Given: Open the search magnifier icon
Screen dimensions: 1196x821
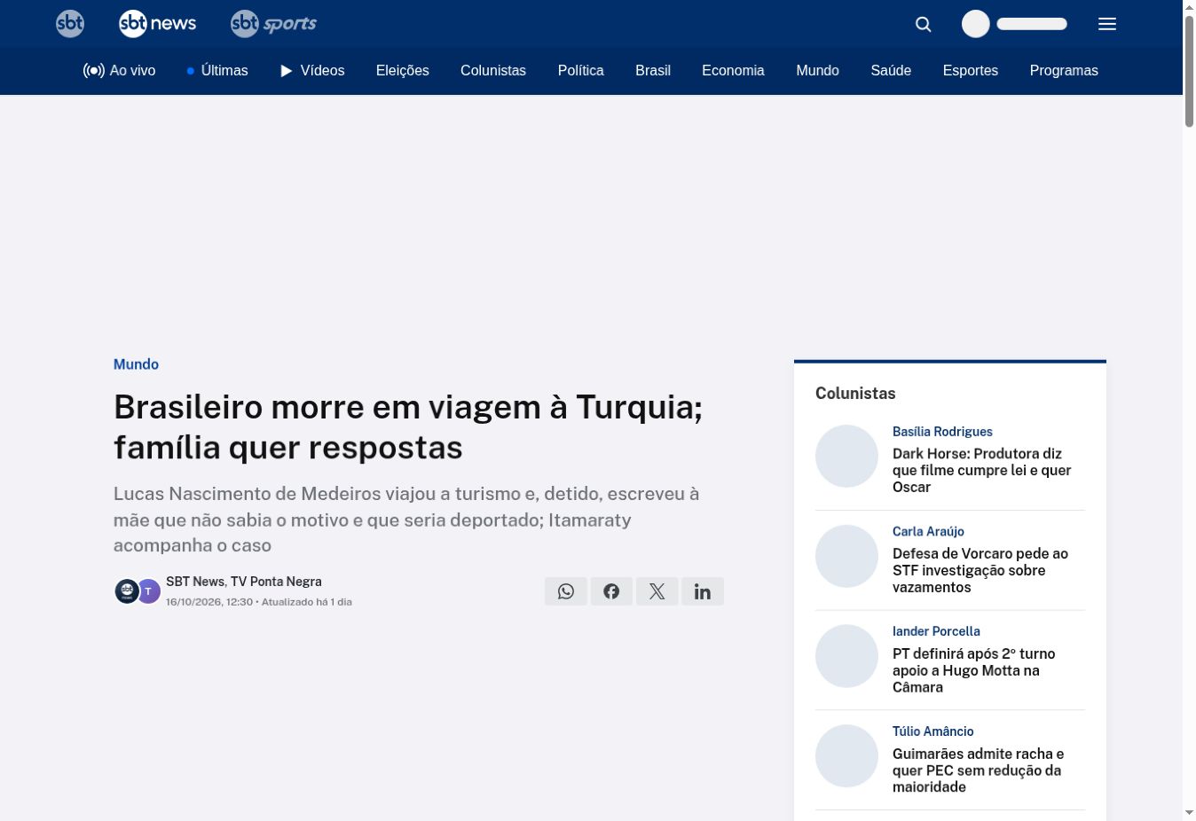Looking at the screenshot, I should 924,24.
